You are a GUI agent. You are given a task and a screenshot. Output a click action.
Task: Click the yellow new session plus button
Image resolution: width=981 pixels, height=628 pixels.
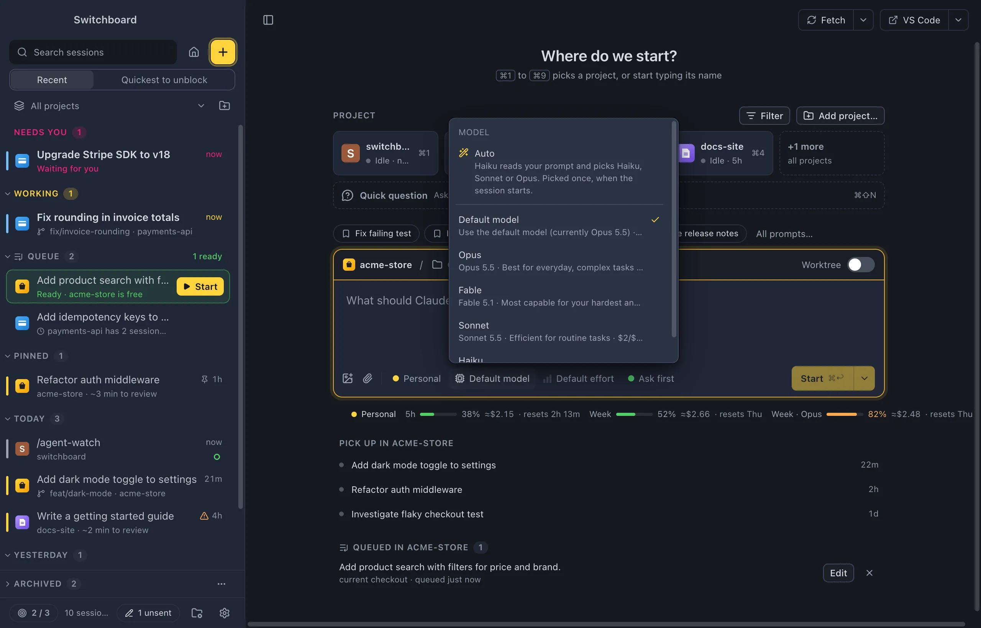pos(223,52)
